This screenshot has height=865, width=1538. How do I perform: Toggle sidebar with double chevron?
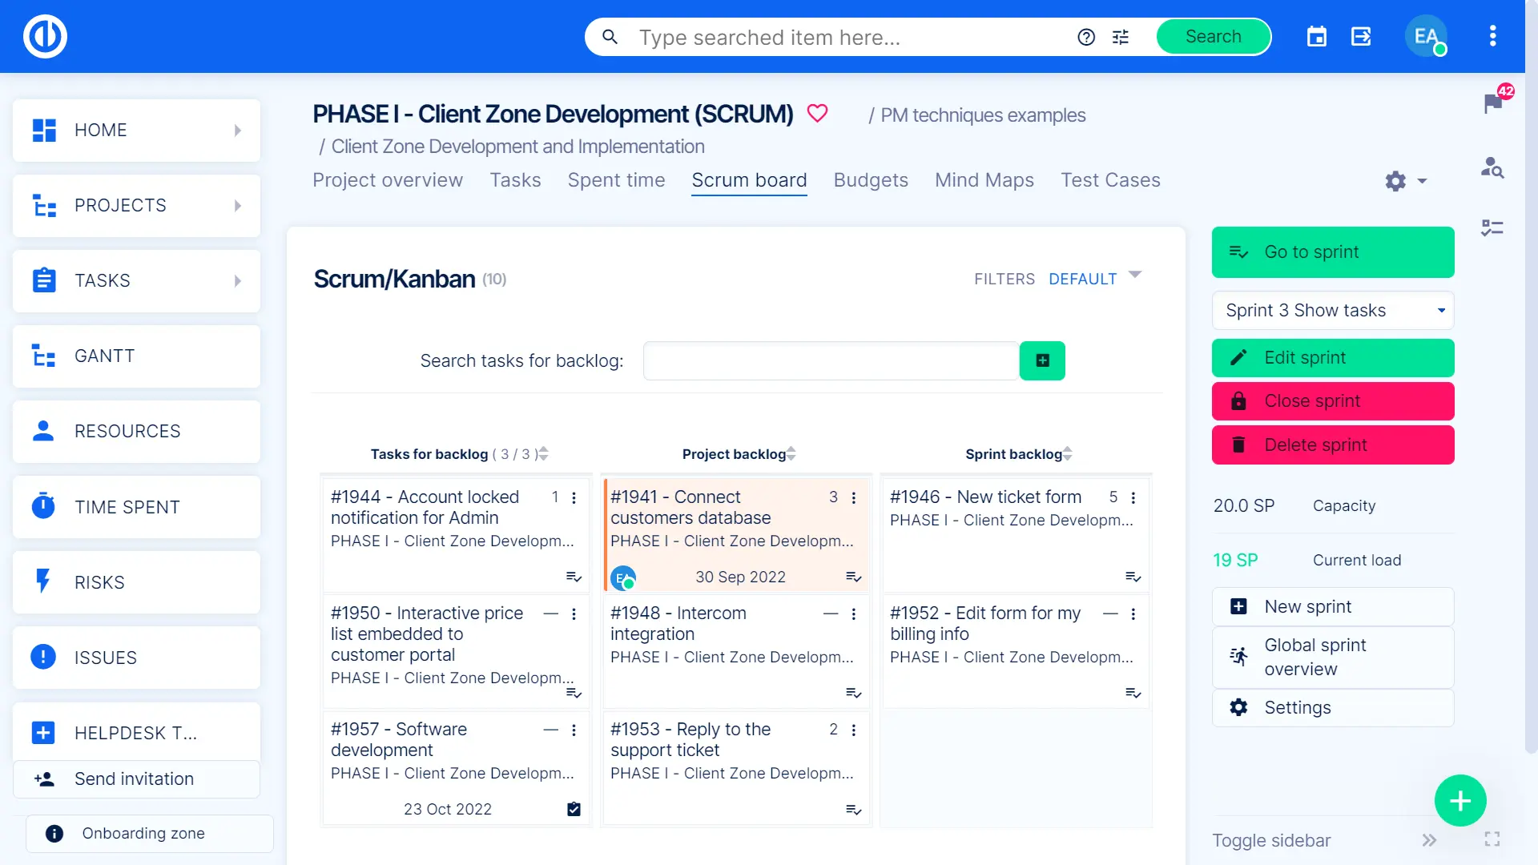(1429, 840)
